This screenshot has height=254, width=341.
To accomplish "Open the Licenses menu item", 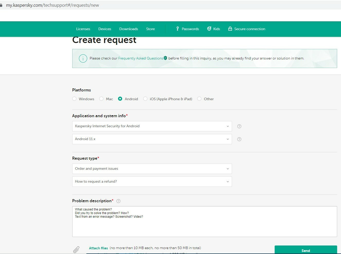I will pyautogui.click(x=83, y=29).
